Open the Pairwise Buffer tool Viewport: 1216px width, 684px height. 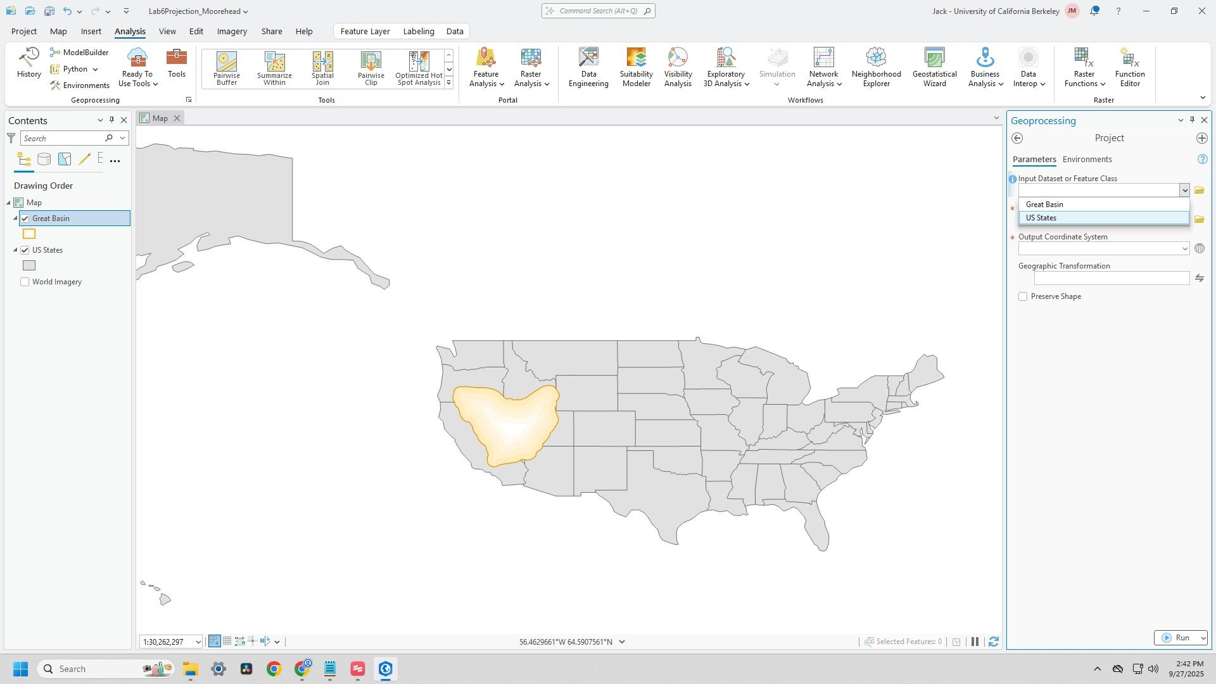click(x=226, y=68)
